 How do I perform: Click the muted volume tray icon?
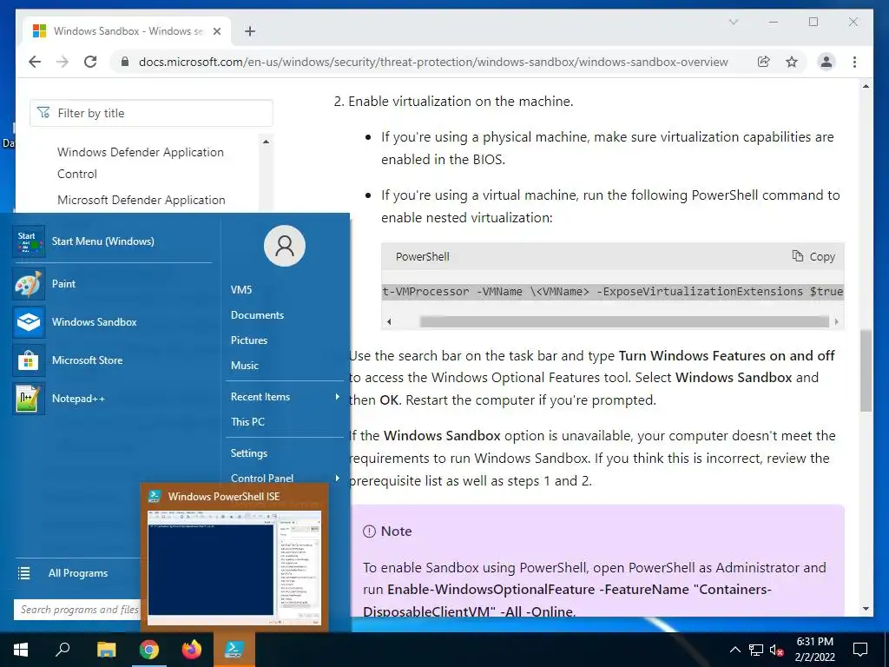pyautogui.click(x=777, y=650)
